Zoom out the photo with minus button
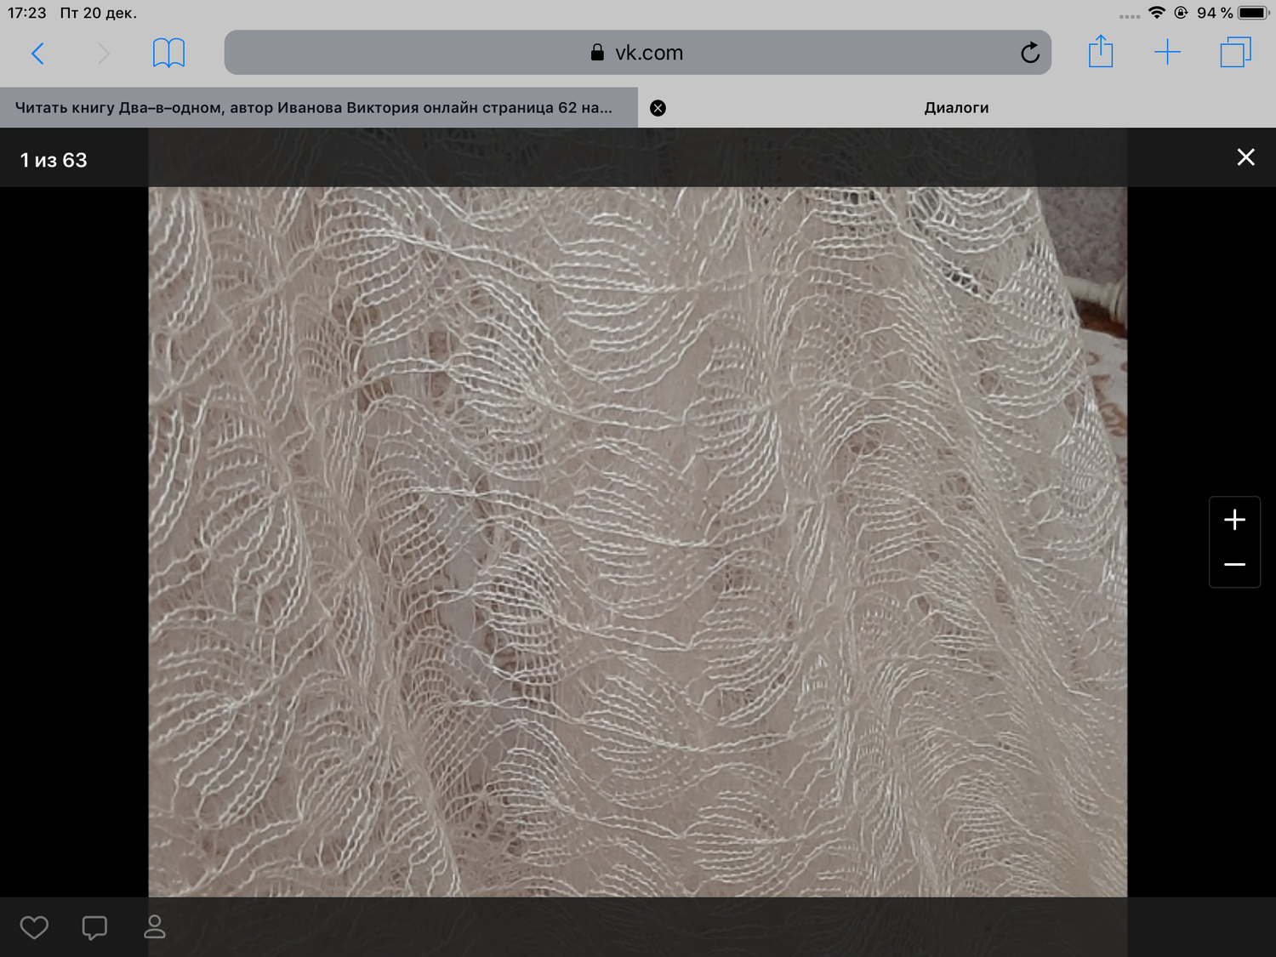The height and width of the screenshot is (957, 1276). (1234, 565)
